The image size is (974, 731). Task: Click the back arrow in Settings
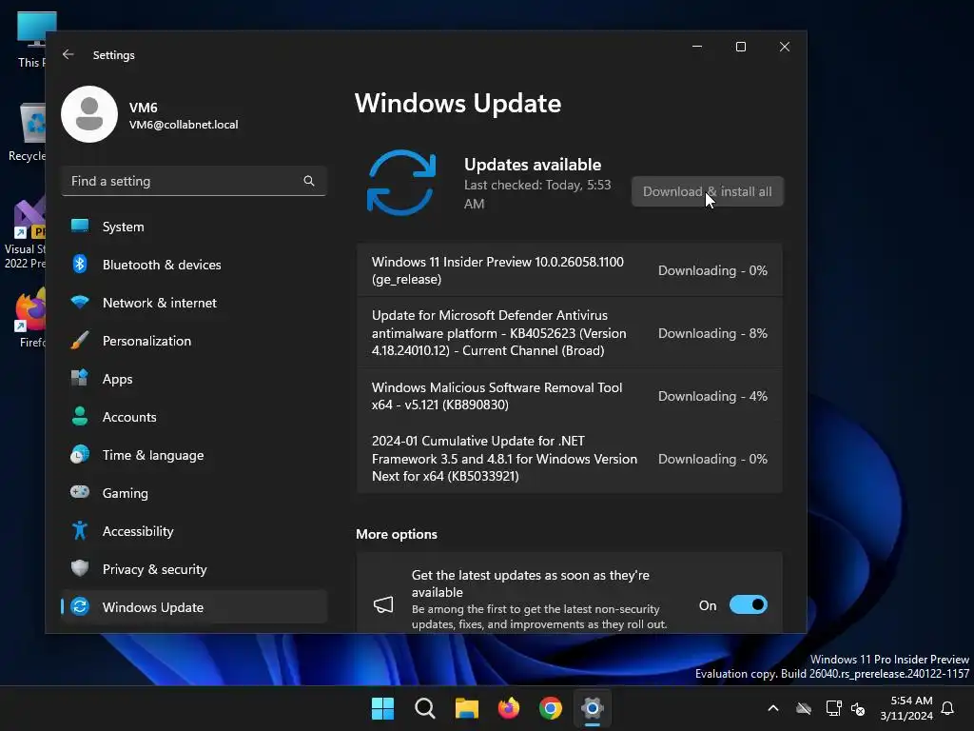(x=68, y=54)
